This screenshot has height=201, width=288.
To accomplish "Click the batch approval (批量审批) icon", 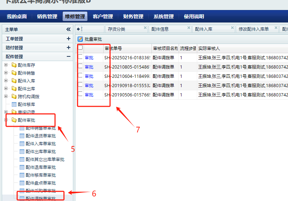I will click(80, 39).
